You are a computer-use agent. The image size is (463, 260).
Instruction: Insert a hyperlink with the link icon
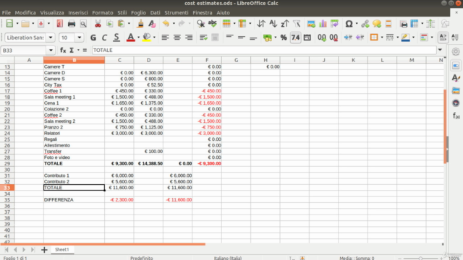click(365, 24)
